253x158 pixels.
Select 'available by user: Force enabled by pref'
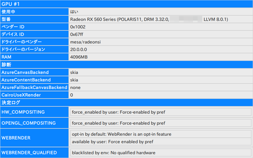(x=161, y=141)
